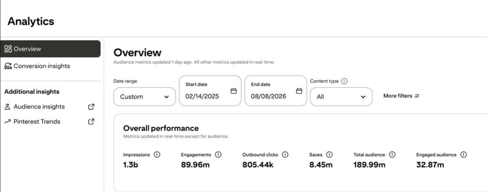487x192 pixels.
Task: Click the Engaged audience info icon
Action: tap(463, 155)
